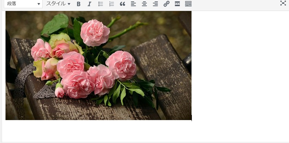The width and height of the screenshot is (289, 143).
Task: Align text right
Action: pyautogui.click(x=155, y=4)
